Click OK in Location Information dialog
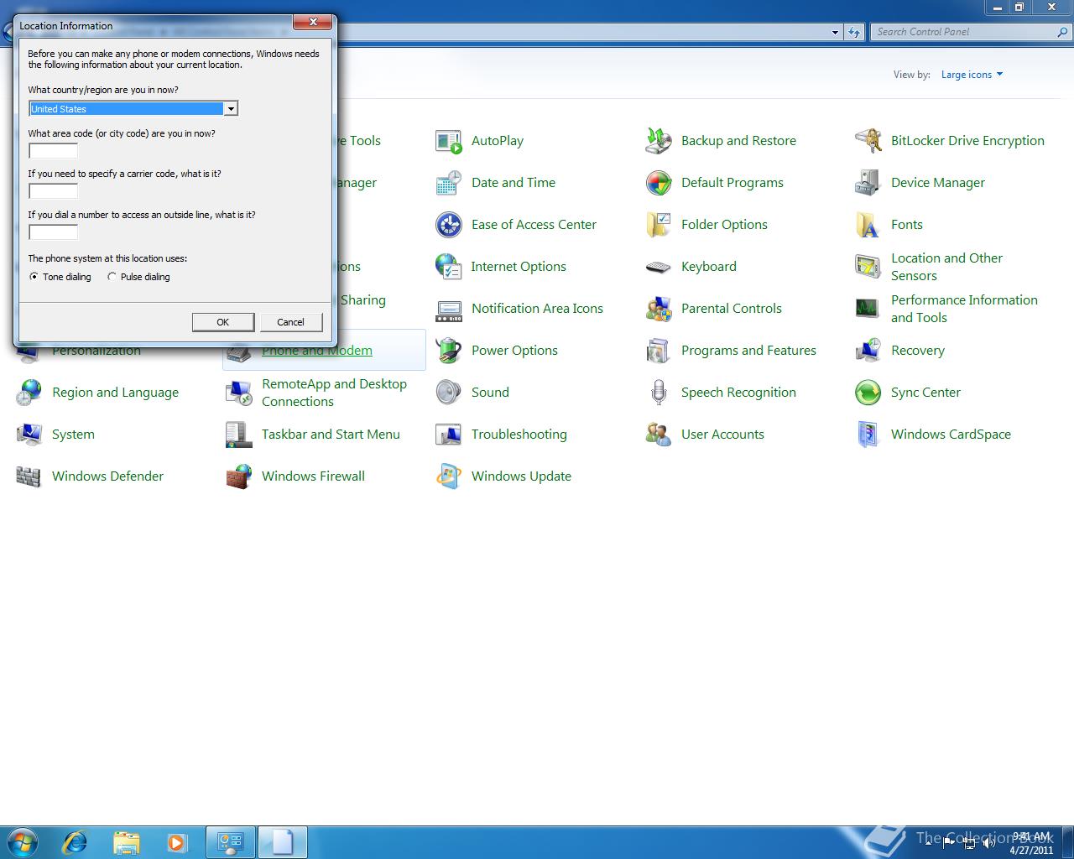1074x859 pixels. tap(223, 322)
